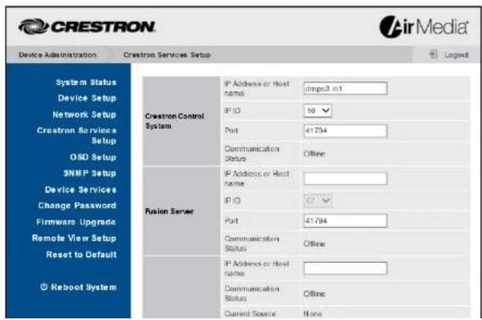The height and width of the screenshot is (320, 482).
Task: Click the Crestron Control System section label
Action: tap(174, 121)
